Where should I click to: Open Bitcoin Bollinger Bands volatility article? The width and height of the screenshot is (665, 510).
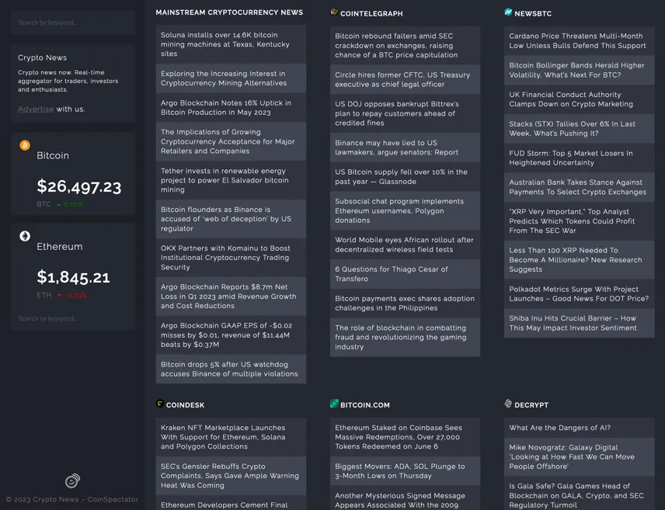580,70
